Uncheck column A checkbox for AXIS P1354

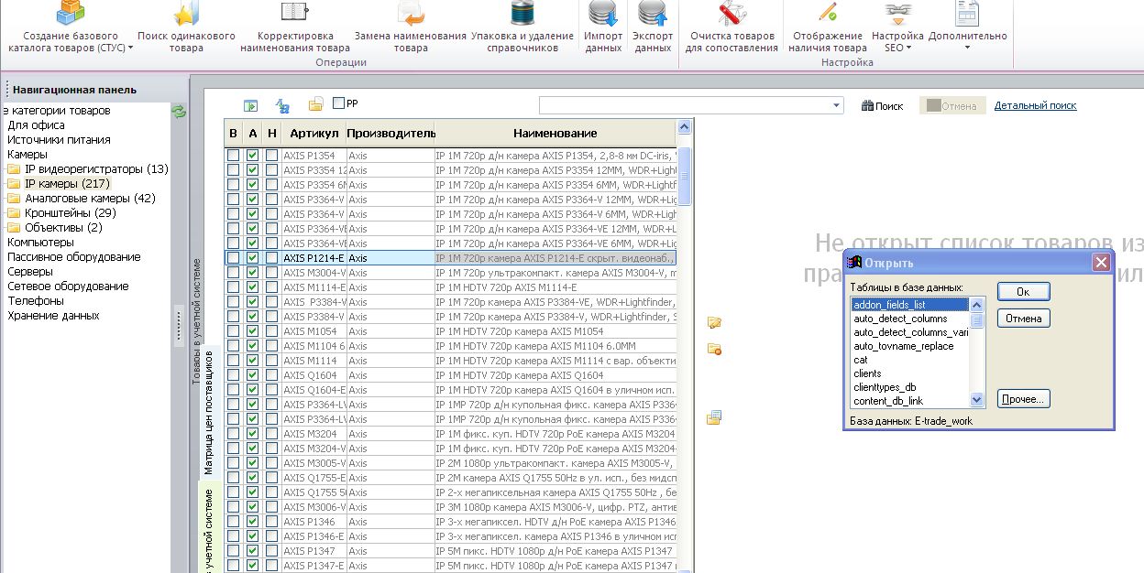point(253,156)
